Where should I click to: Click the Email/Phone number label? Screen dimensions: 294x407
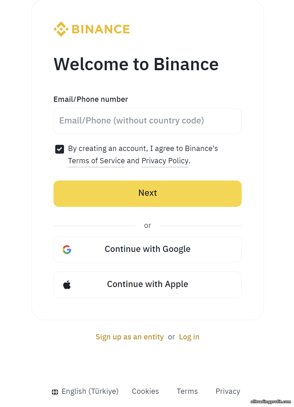(91, 99)
